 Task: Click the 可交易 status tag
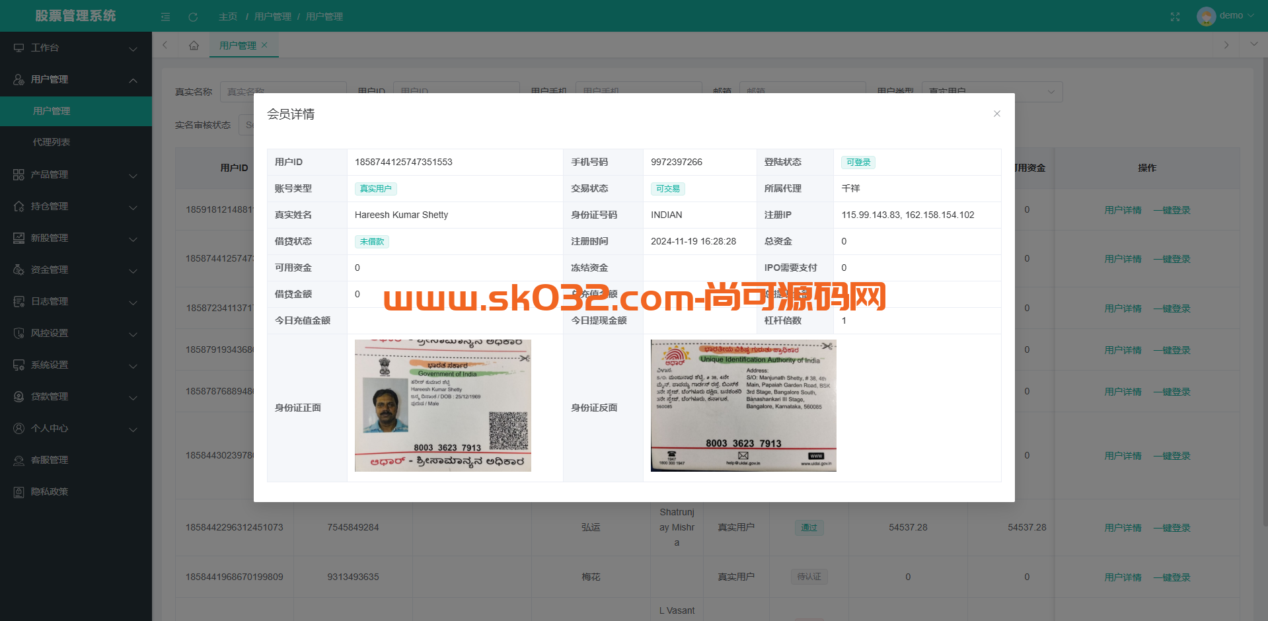point(668,189)
